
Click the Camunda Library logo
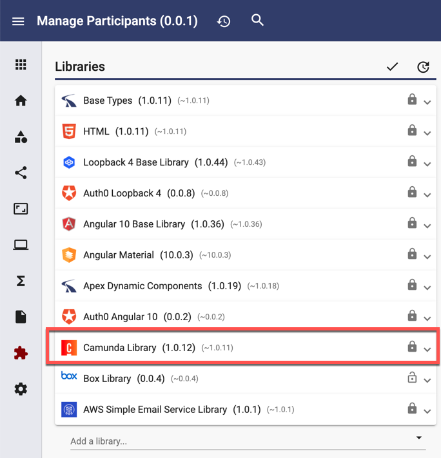(x=69, y=348)
